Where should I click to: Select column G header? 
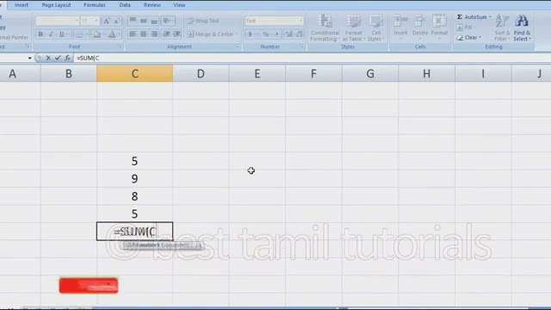pos(370,73)
